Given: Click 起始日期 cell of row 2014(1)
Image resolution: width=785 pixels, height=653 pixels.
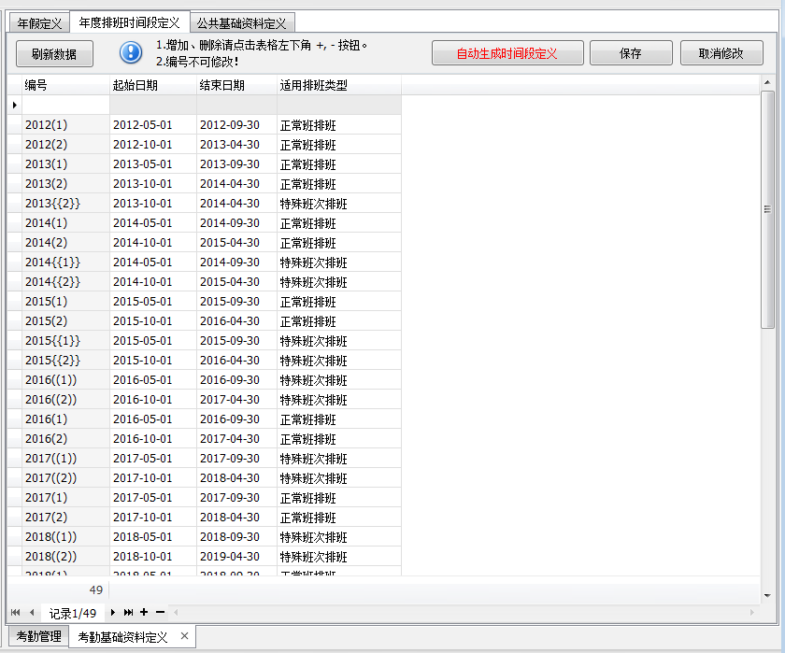Looking at the screenshot, I should pos(152,222).
